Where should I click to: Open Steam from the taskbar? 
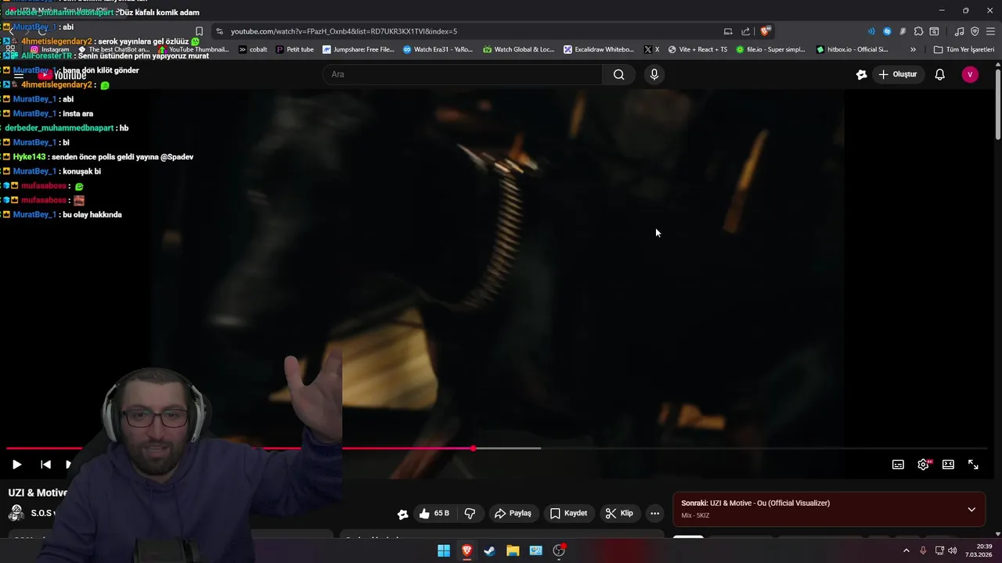[x=489, y=550]
